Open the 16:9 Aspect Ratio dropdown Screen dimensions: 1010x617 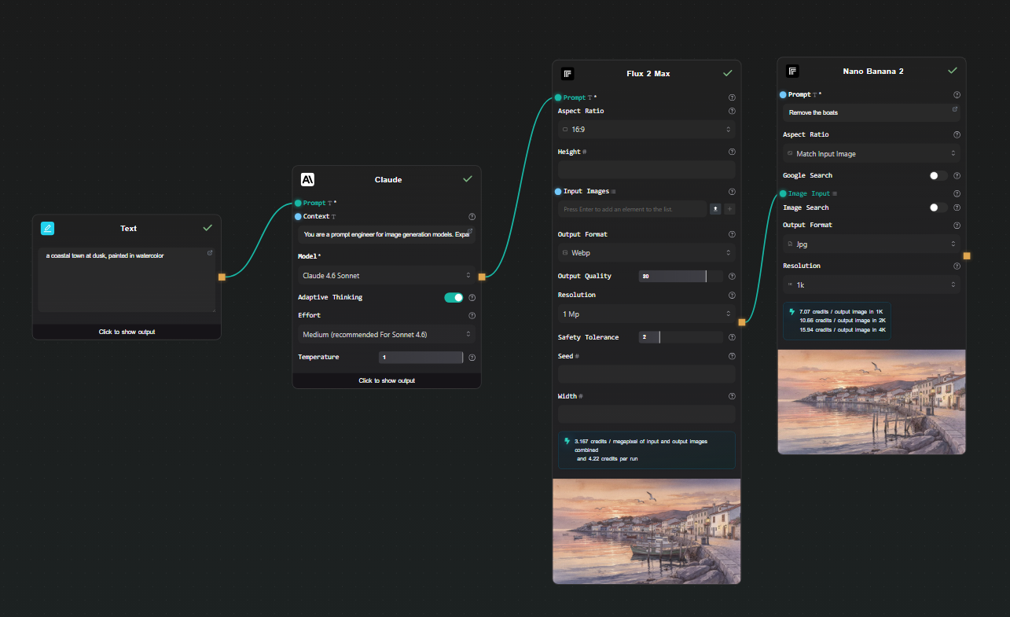click(646, 129)
